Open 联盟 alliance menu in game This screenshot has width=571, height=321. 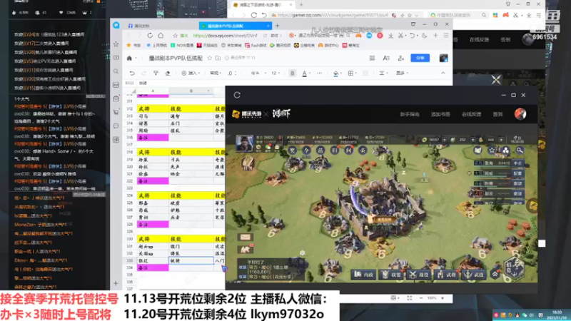click(x=391, y=275)
